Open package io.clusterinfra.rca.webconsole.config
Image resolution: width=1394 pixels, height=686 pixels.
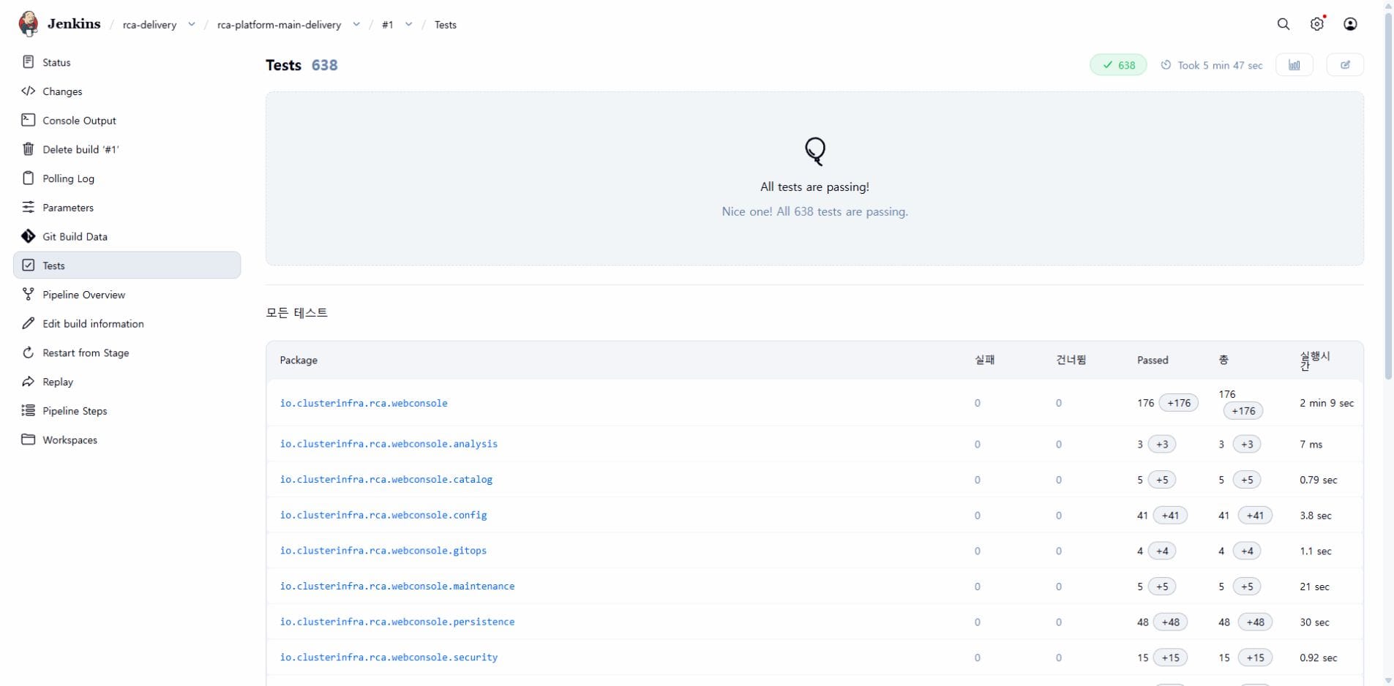pyautogui.click(x=383, y=516)
